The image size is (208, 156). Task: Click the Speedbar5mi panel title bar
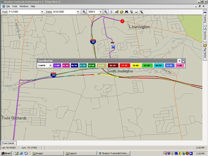pyautogui.click(x=107, y=61)
